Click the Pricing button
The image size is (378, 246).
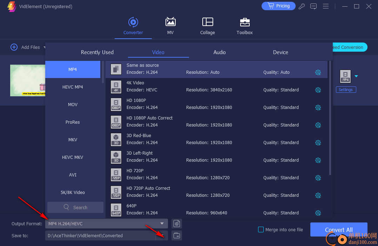coord(278,6)
